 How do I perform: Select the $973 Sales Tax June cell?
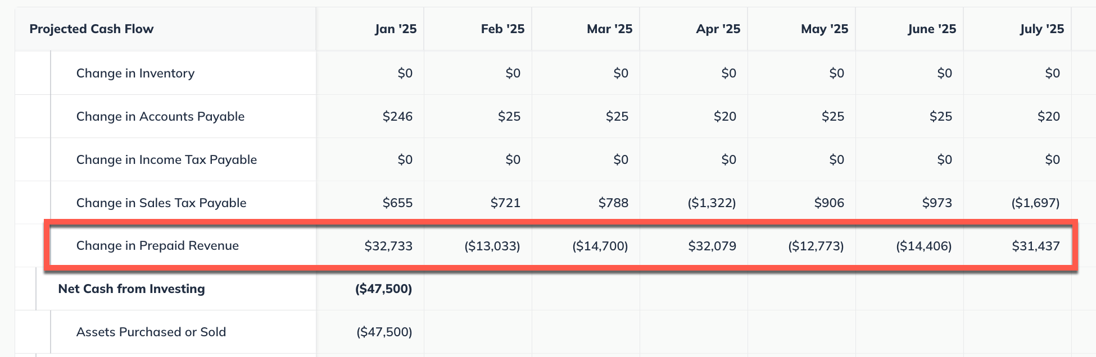937,203
